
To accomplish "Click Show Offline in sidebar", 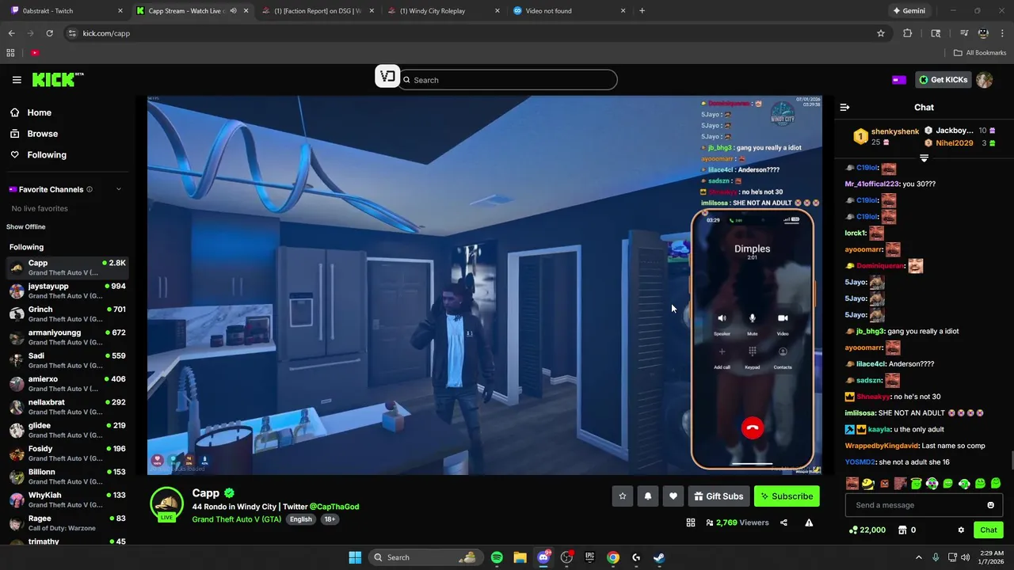I will click(x=26, y=227).
